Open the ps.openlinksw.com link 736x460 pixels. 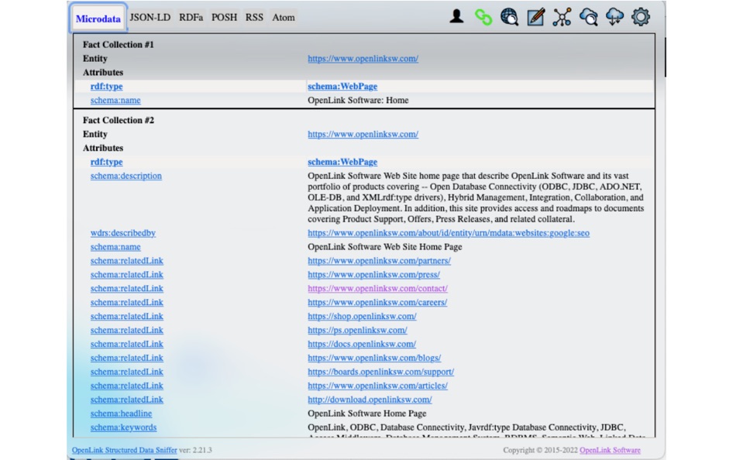357,330
